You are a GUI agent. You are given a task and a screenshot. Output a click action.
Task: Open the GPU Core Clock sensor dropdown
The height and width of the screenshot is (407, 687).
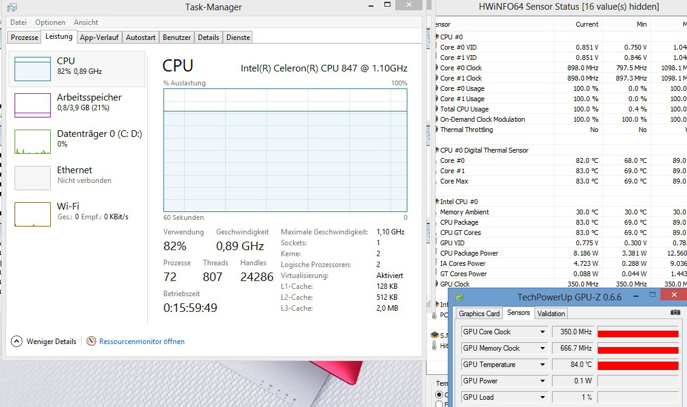tap(542, 332)
